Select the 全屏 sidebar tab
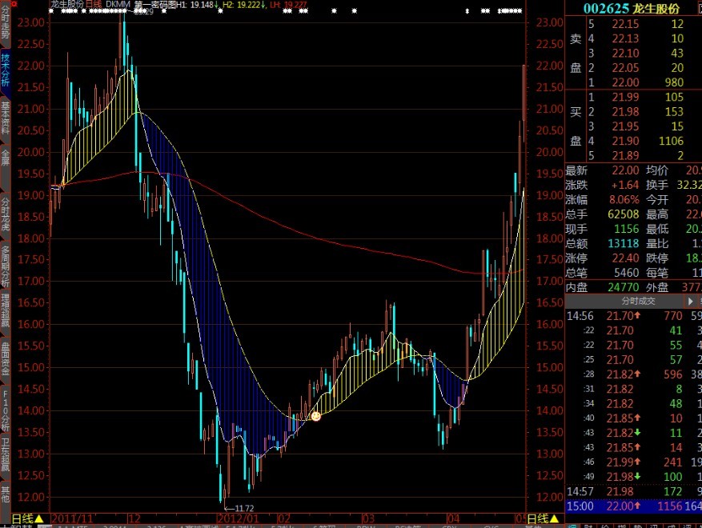The width and height of the screenshot is (702, 528). coord(6,158)
